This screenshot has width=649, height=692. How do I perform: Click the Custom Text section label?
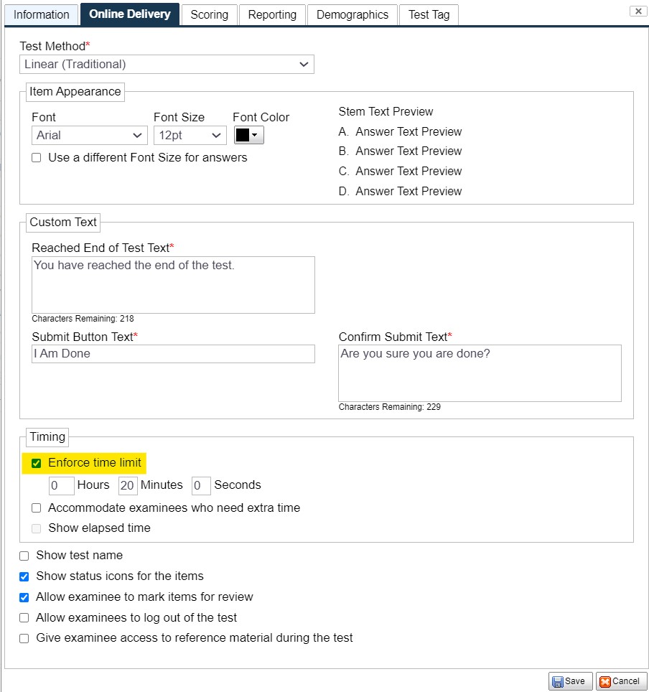pos(63,223)
